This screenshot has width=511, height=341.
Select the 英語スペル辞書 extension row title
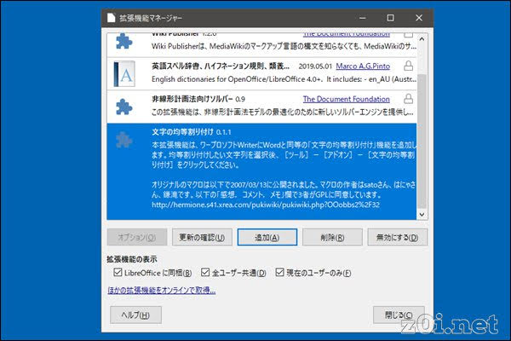click(x=221, y=66)
